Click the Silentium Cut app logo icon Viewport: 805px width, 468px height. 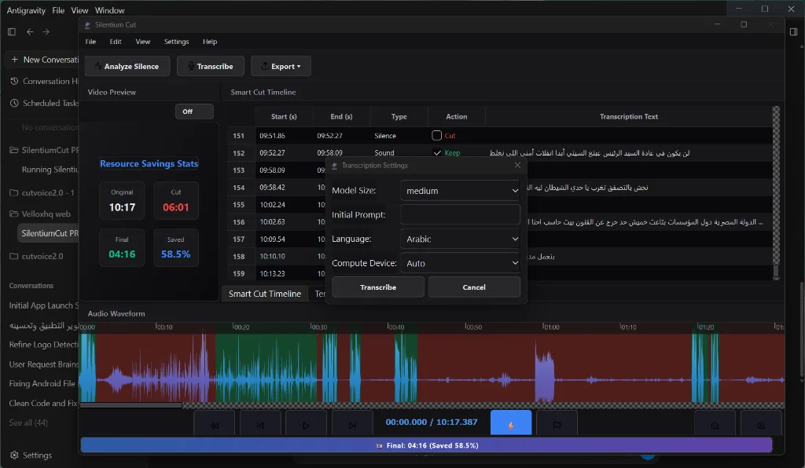[x=87, y=24]
